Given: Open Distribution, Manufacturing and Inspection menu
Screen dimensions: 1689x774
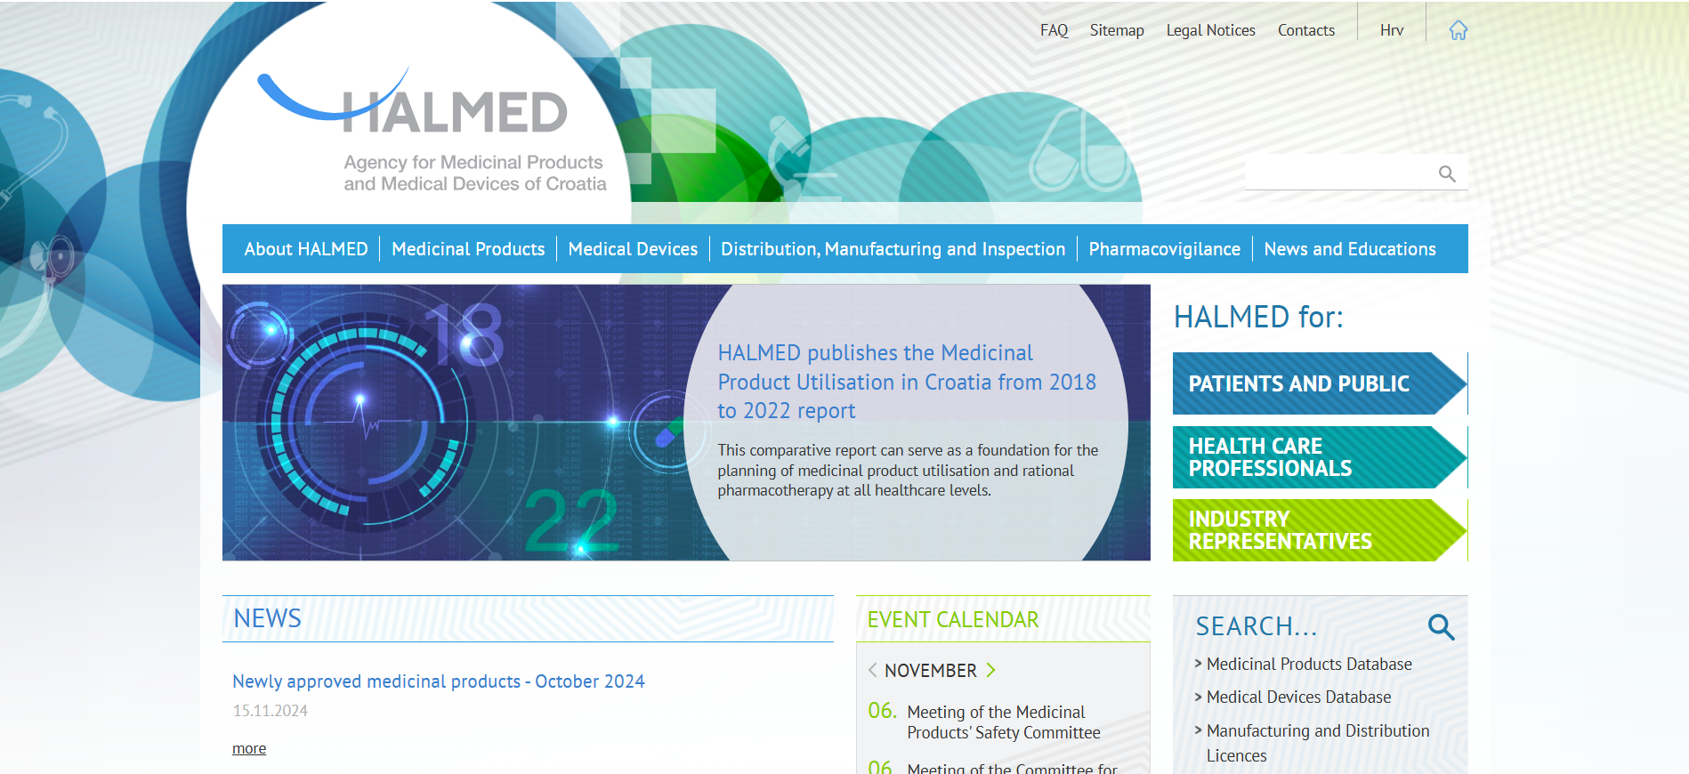Looking at the screenshot, I should click(x=893, y=249).
